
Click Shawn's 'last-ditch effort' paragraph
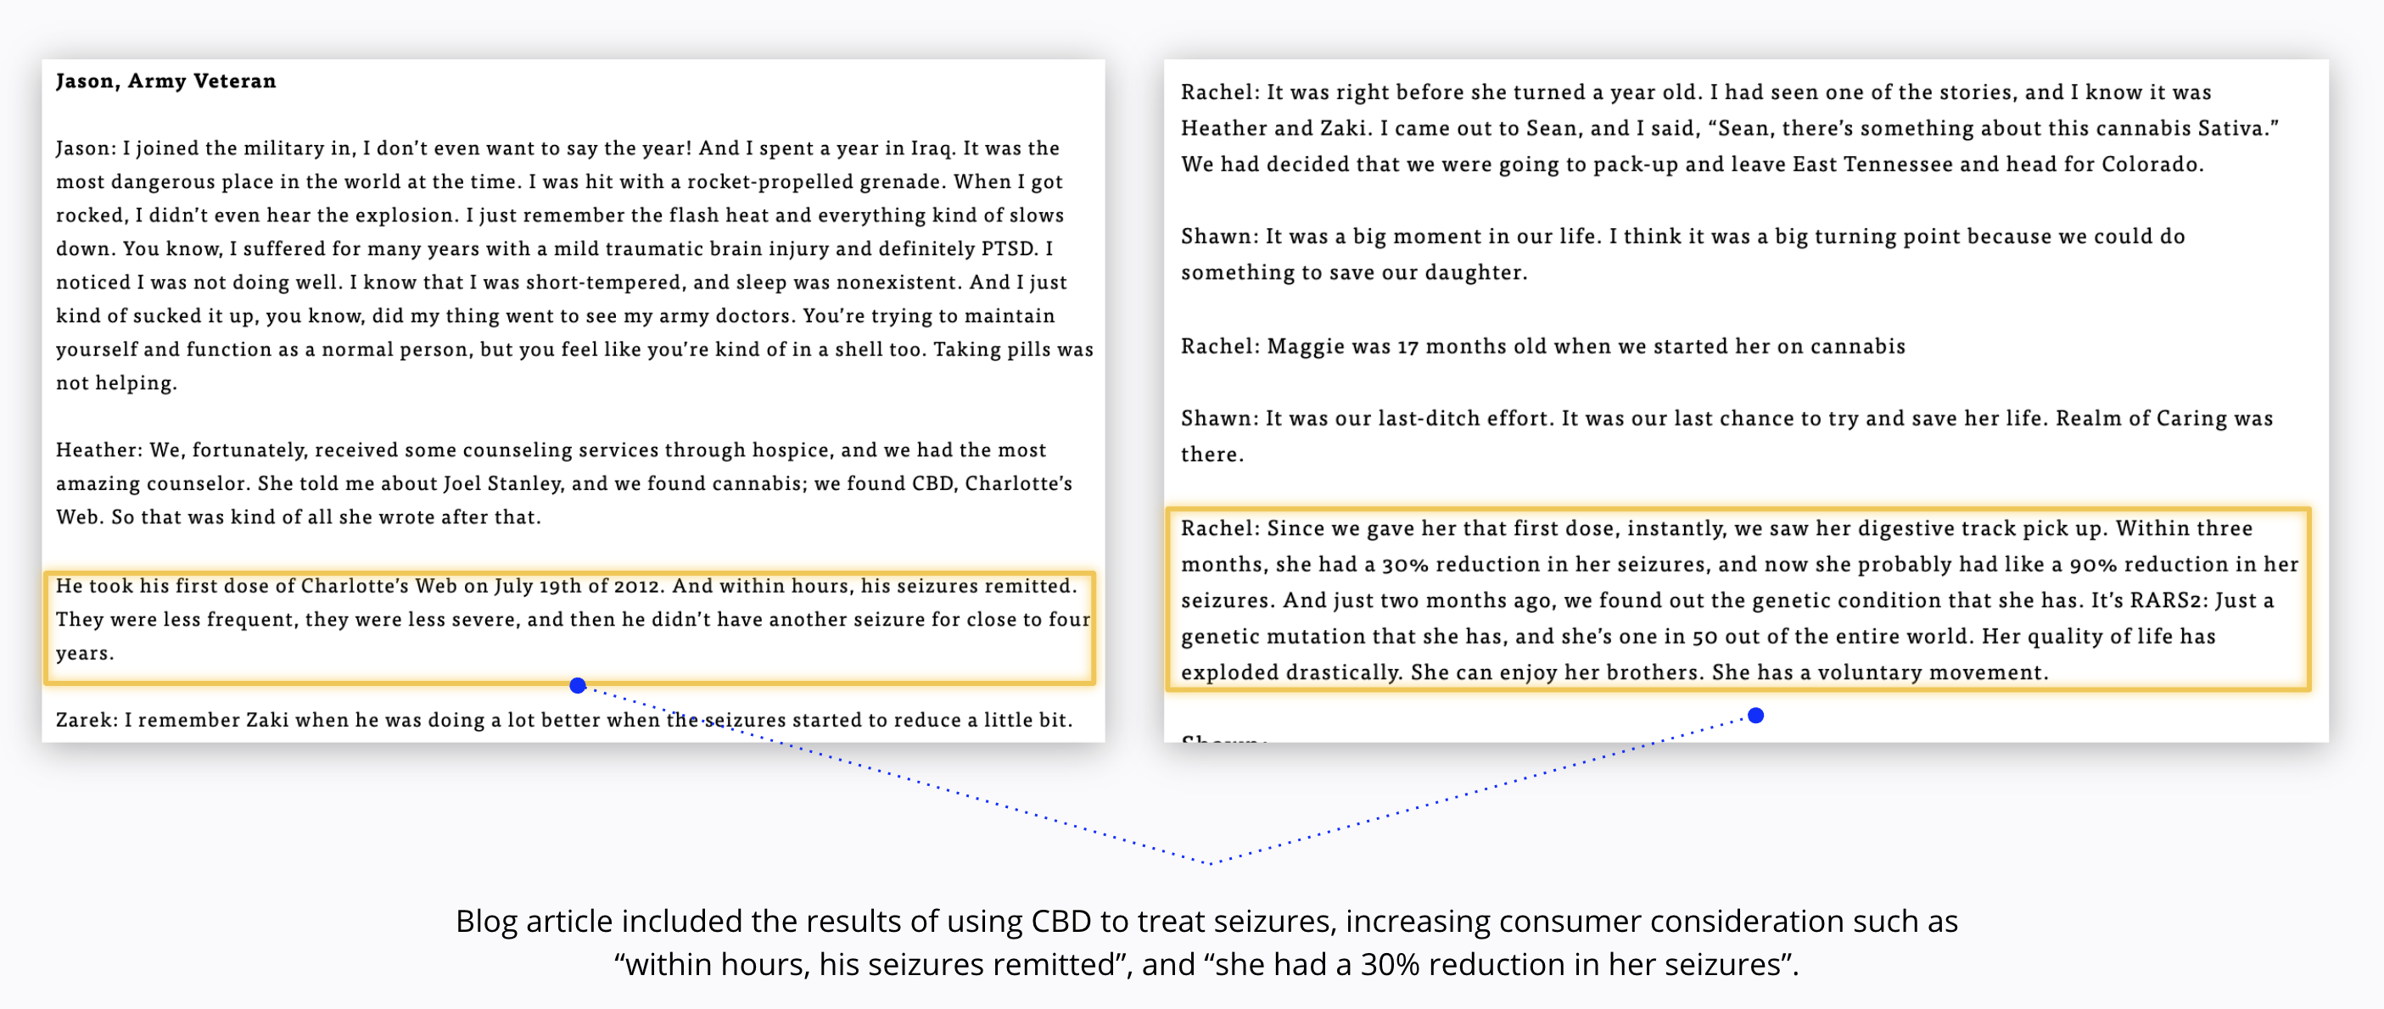pos(1727,436)
